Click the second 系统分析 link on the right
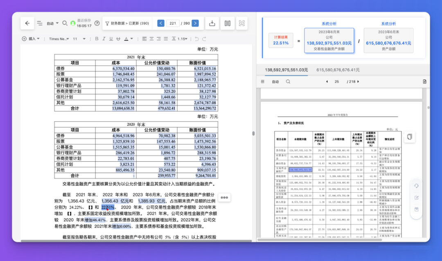442x261 pixels. point(388,24)
